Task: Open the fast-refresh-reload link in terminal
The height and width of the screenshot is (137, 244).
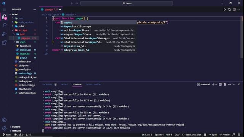Action: tap(151, 125)
